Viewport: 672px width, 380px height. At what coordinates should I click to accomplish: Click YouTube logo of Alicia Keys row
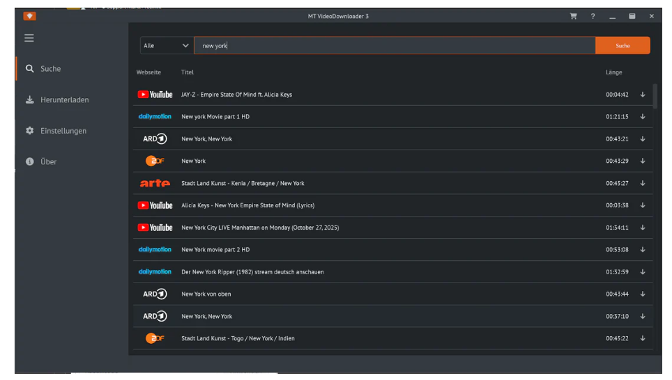155,205
